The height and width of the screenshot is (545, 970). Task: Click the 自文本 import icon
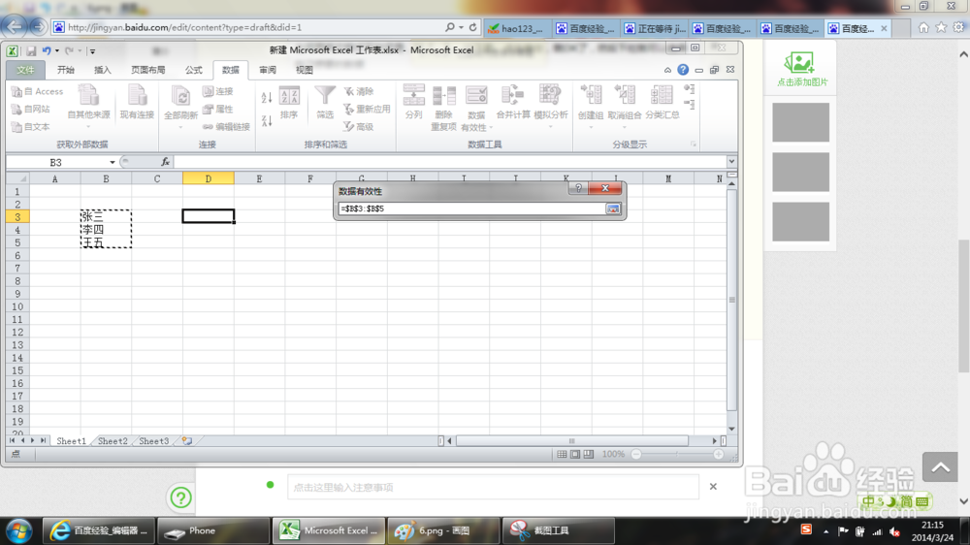(31, 127)
